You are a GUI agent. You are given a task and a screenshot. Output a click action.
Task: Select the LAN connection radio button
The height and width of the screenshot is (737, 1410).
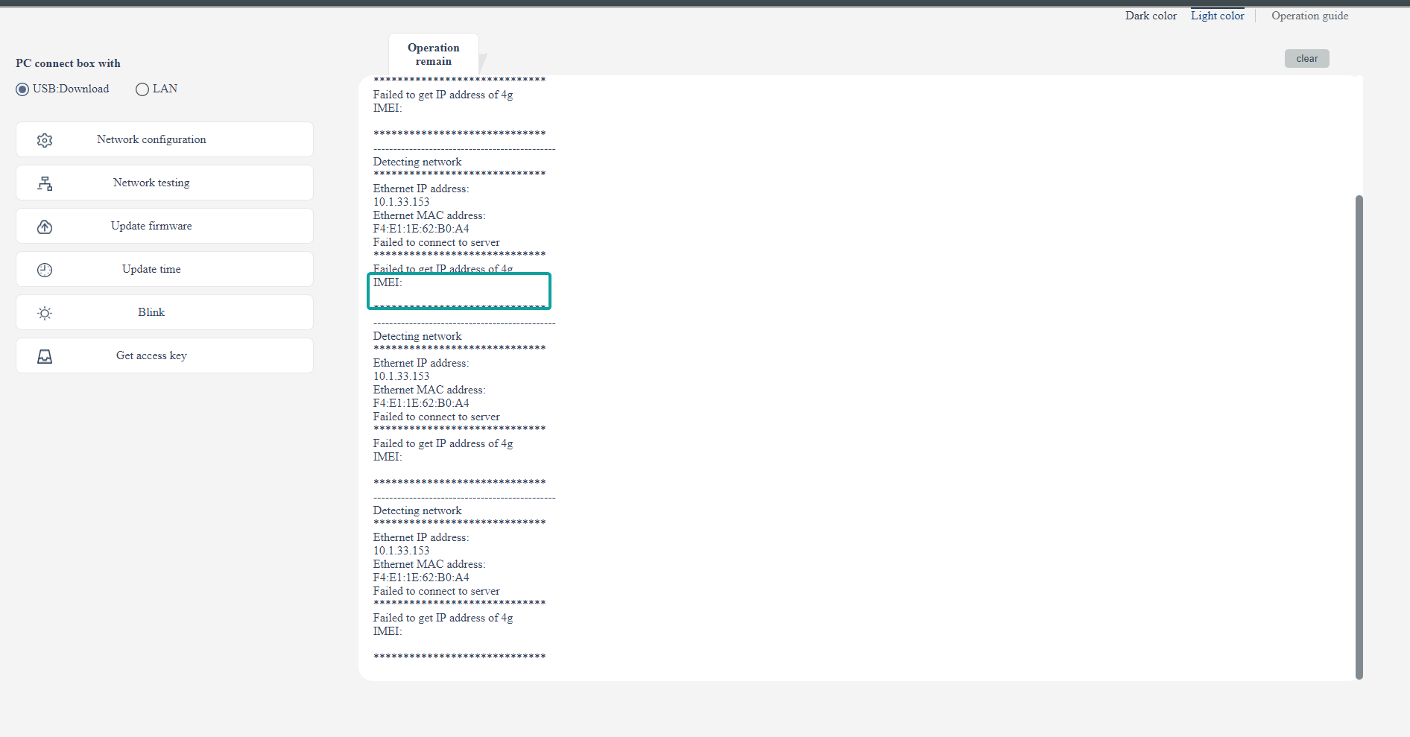(142, 89)
